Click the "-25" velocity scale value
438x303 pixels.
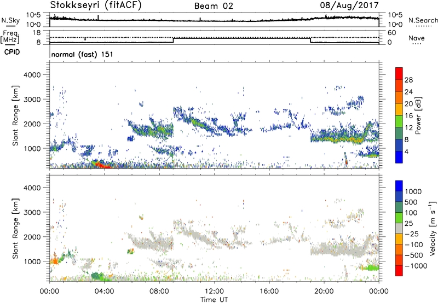[412, 234]
